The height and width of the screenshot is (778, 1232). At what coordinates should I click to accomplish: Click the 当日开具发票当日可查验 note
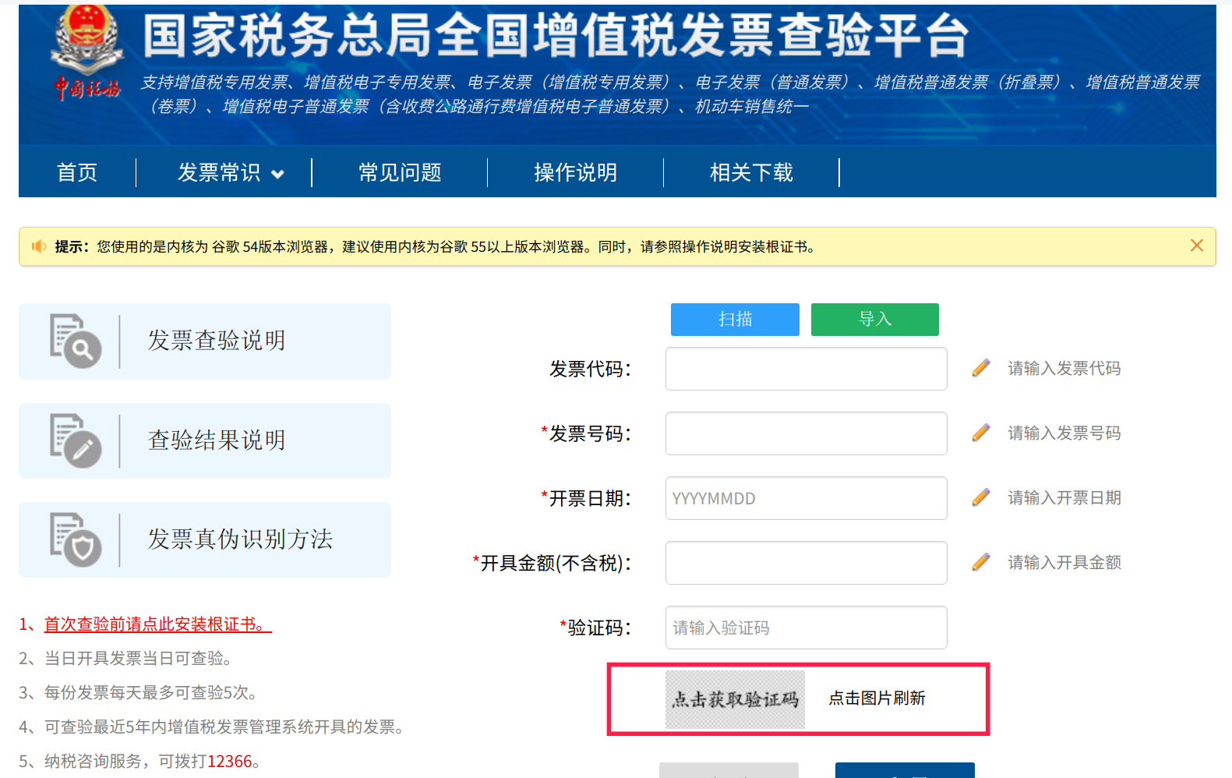125,659
